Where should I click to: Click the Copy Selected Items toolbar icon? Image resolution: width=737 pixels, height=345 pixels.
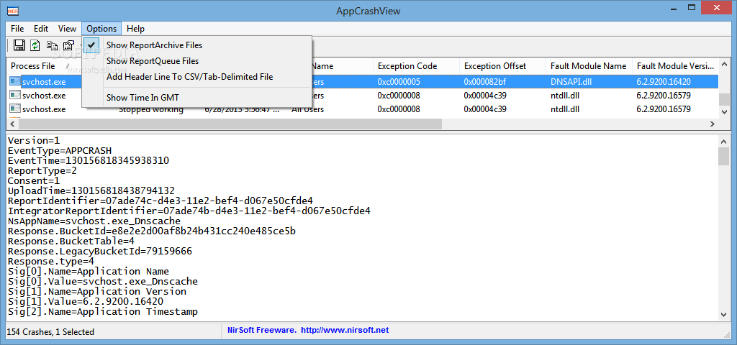click(52, 45)
